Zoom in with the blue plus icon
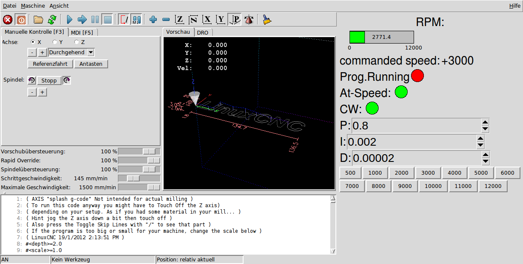The width and height of the screenshot is (523, 264). (153, 20)
